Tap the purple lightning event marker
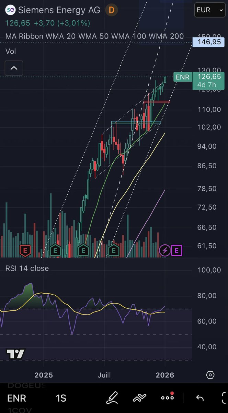Screen dimensions: 228x413 tap(165, 251)
